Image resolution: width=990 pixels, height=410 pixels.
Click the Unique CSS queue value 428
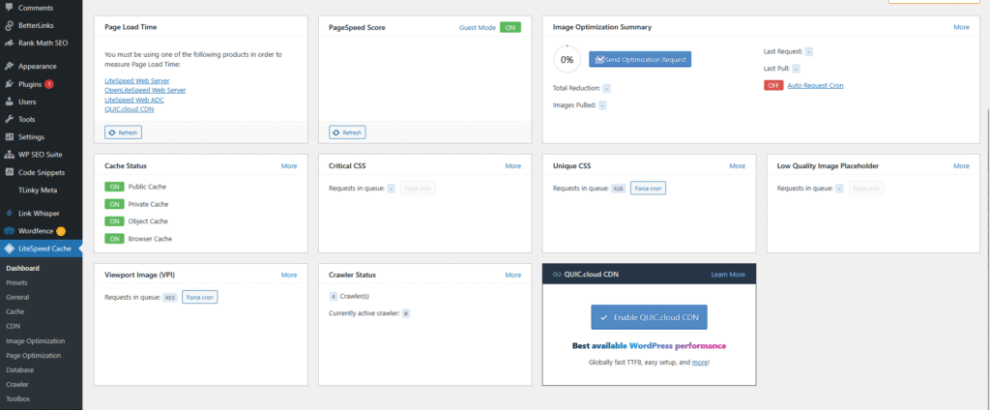[x=618, y=189]
